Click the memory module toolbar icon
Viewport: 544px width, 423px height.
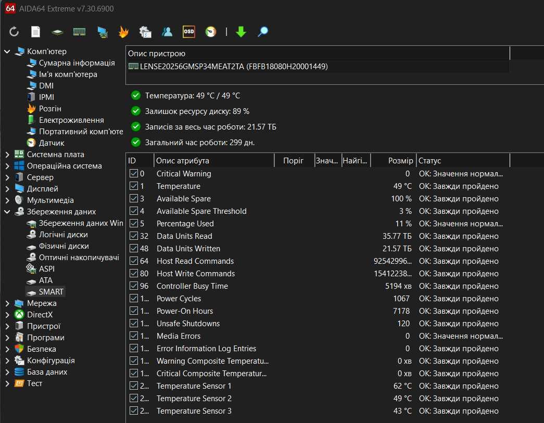coord(80,32)
